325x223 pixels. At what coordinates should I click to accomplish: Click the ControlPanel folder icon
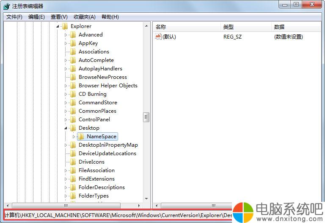73,120
